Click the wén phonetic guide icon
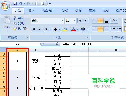This screenshot has width=126, height=96. coord(83,29)
